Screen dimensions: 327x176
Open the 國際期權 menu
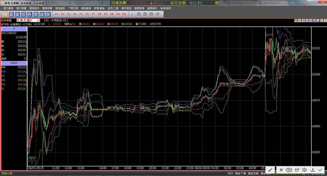click(47, 8)
